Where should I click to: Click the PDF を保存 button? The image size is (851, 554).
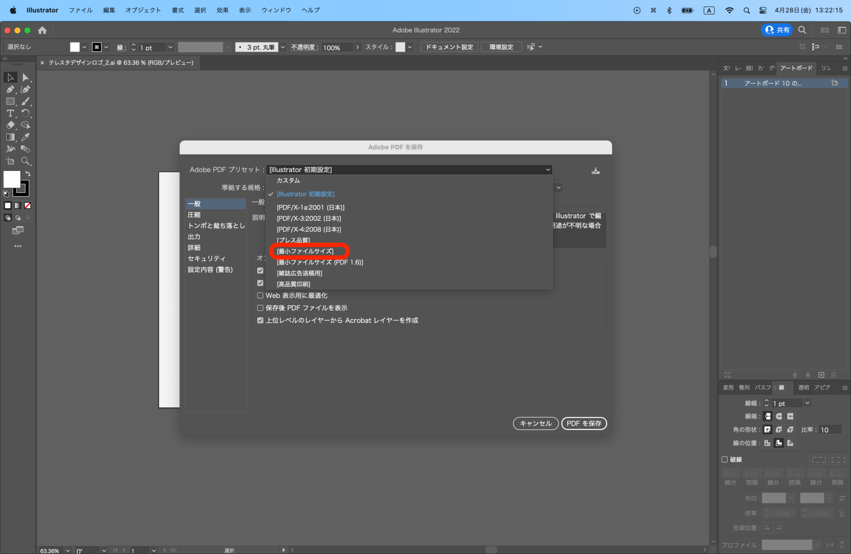584,423
